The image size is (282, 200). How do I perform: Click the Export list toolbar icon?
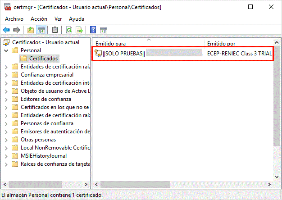pyautogui.click(x=79, y=30)
